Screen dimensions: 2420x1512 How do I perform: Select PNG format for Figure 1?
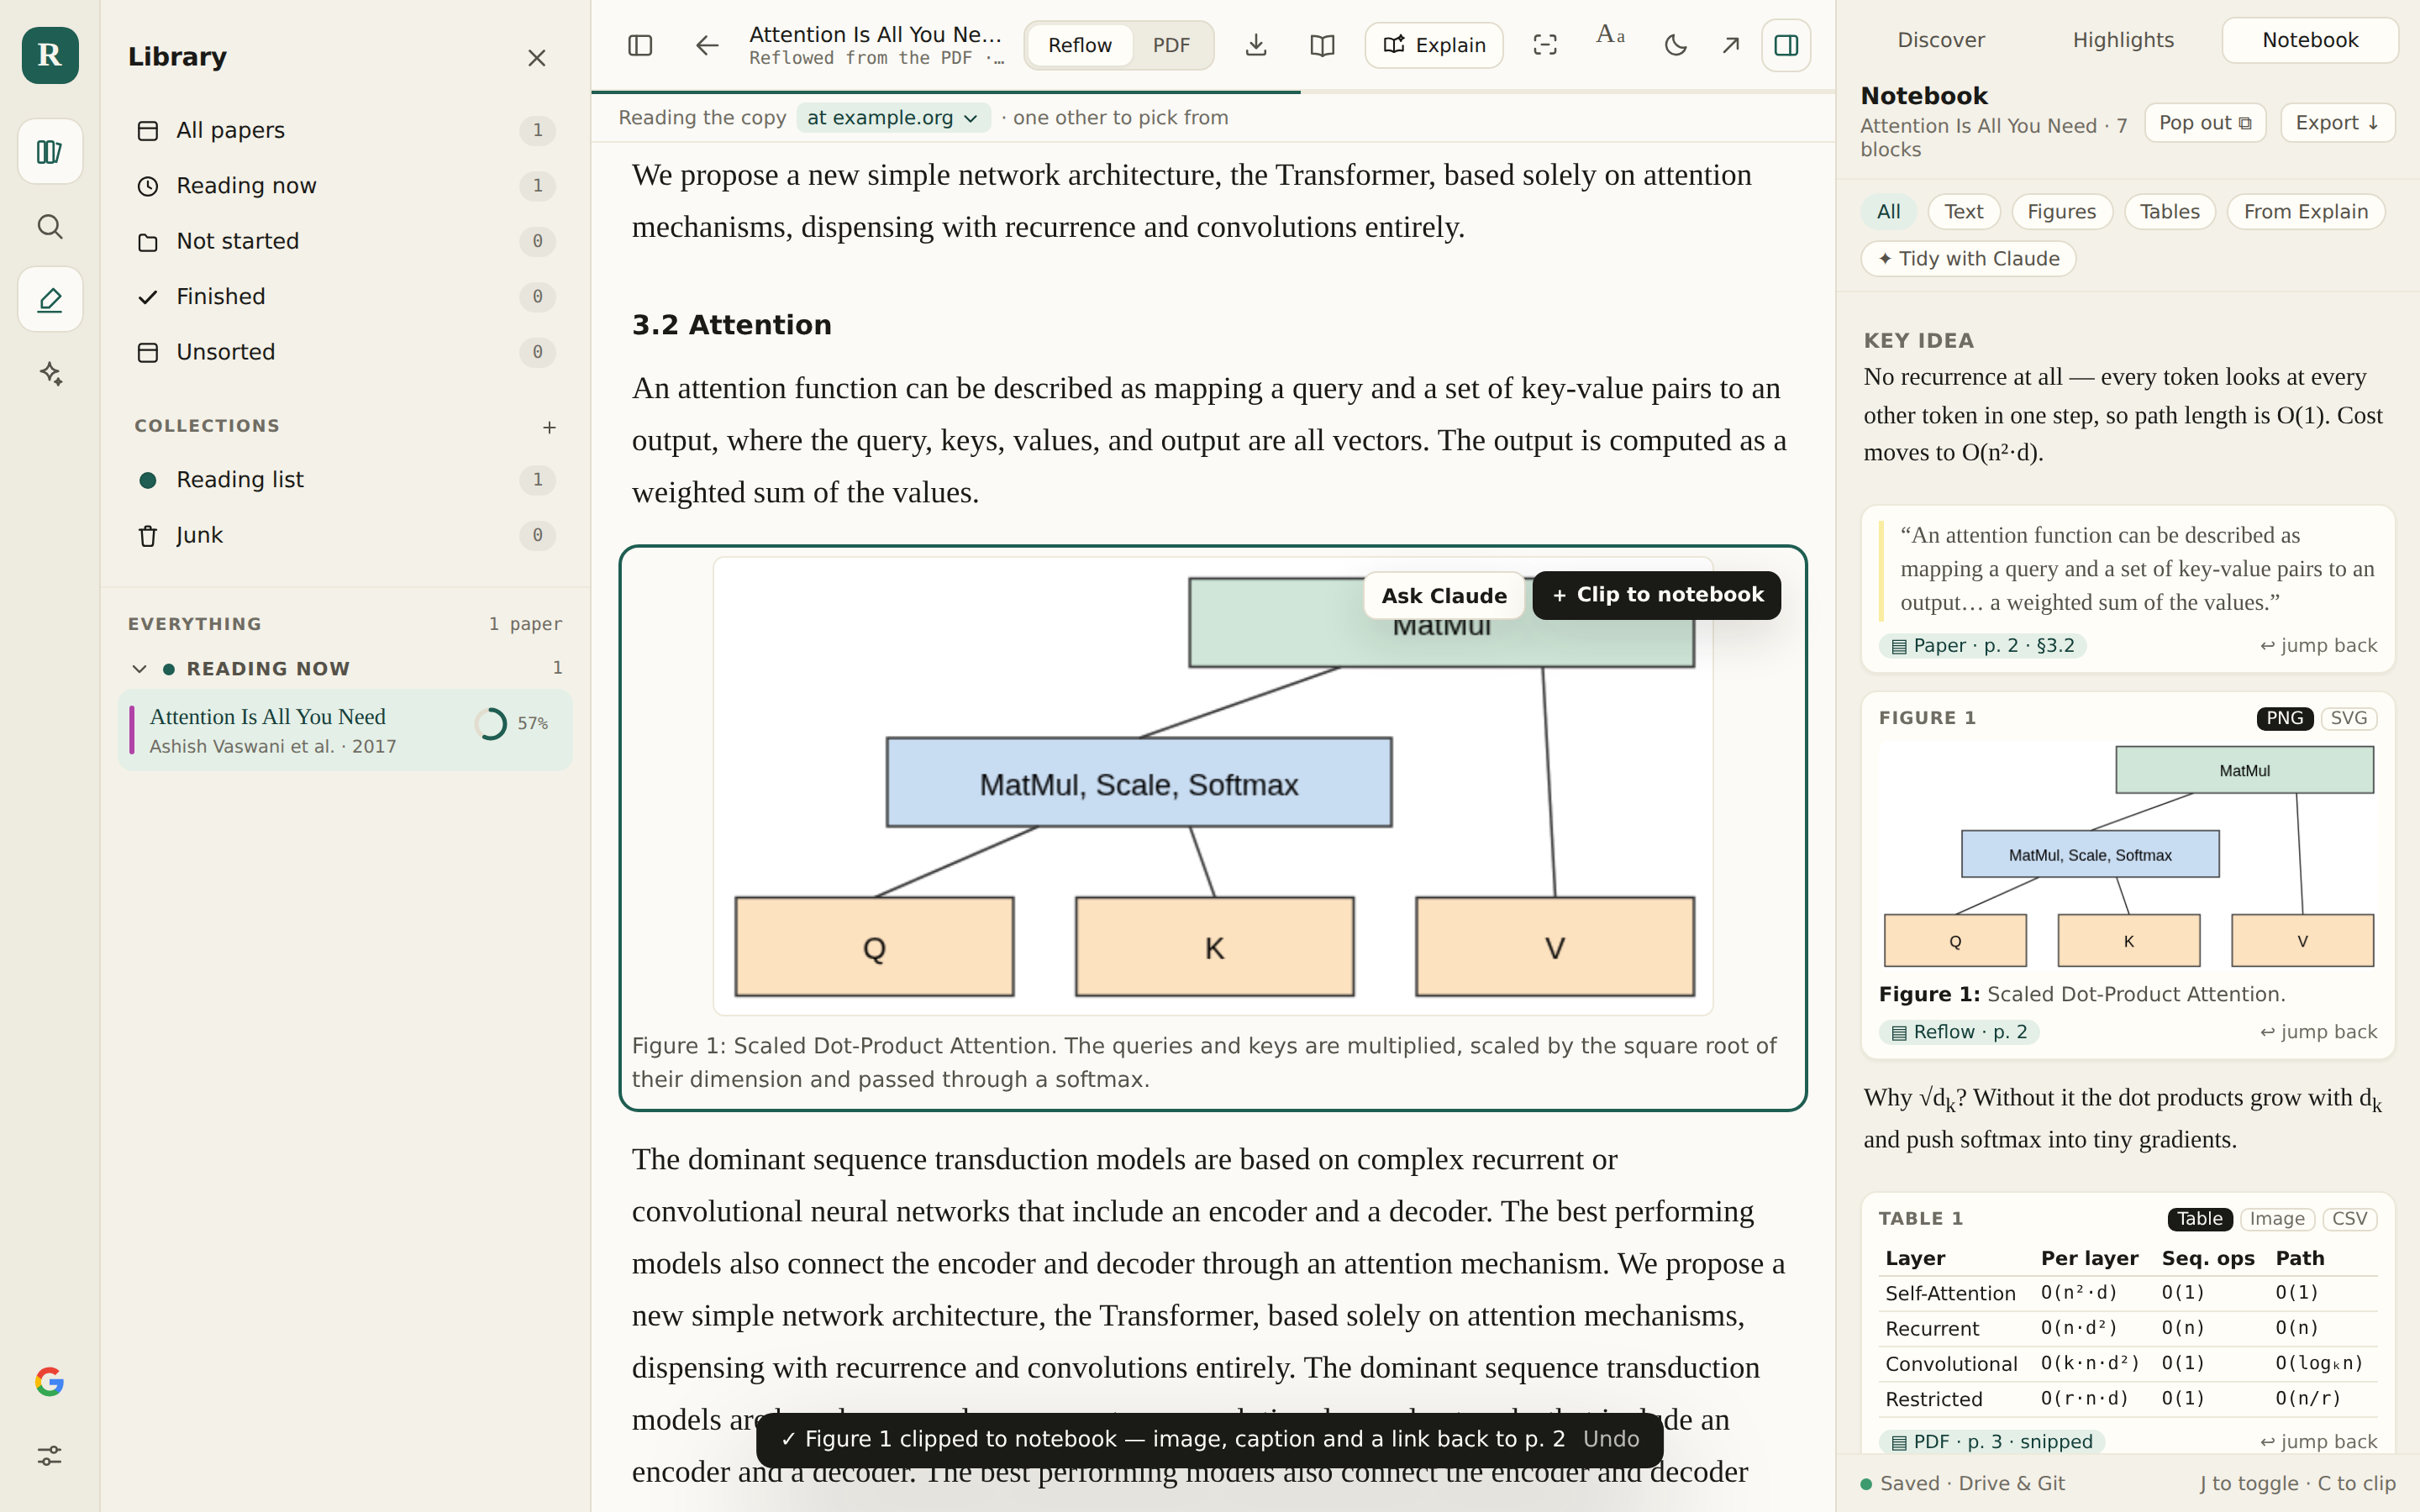point(2284,718)
